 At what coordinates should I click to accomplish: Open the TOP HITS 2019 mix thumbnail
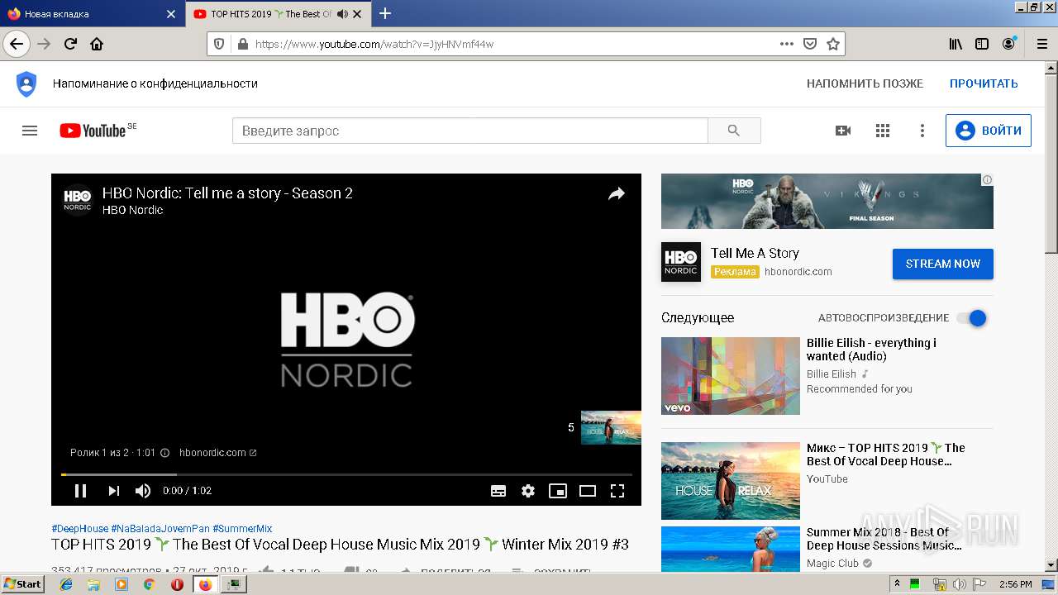pos(731,481)
